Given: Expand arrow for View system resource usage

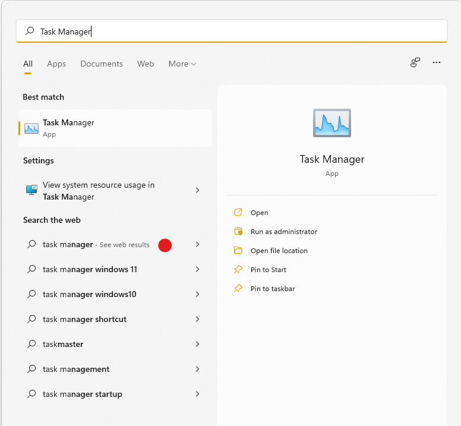Looking at the screenshot, I should (x=197, y=190).
